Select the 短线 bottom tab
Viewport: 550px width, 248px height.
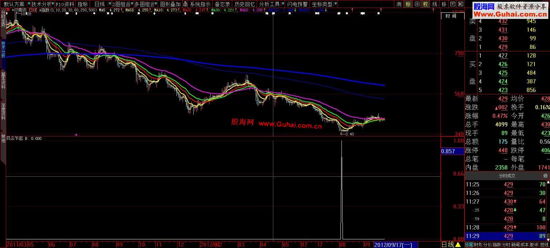tap(544, 245)
